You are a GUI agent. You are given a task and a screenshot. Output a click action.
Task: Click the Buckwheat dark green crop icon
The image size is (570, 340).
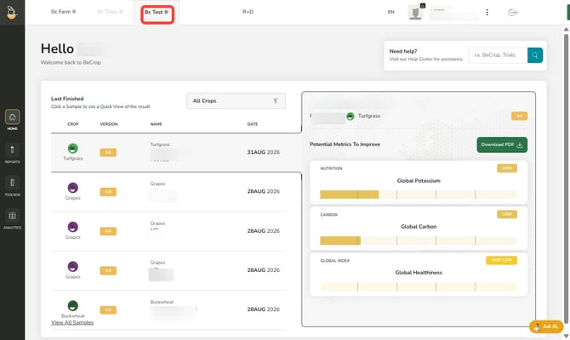click(72, 305)
